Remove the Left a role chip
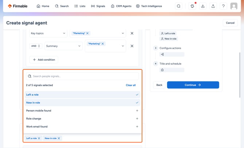Screen dimensions: 244x148 click(x=39, y=138)
